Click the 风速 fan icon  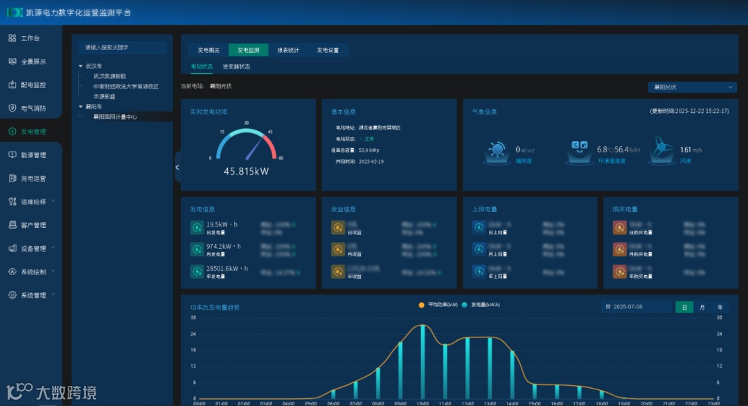[x=661, y=151]
